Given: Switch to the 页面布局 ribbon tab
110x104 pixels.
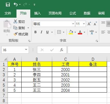Looking at the screenshot, I should 55,13.
